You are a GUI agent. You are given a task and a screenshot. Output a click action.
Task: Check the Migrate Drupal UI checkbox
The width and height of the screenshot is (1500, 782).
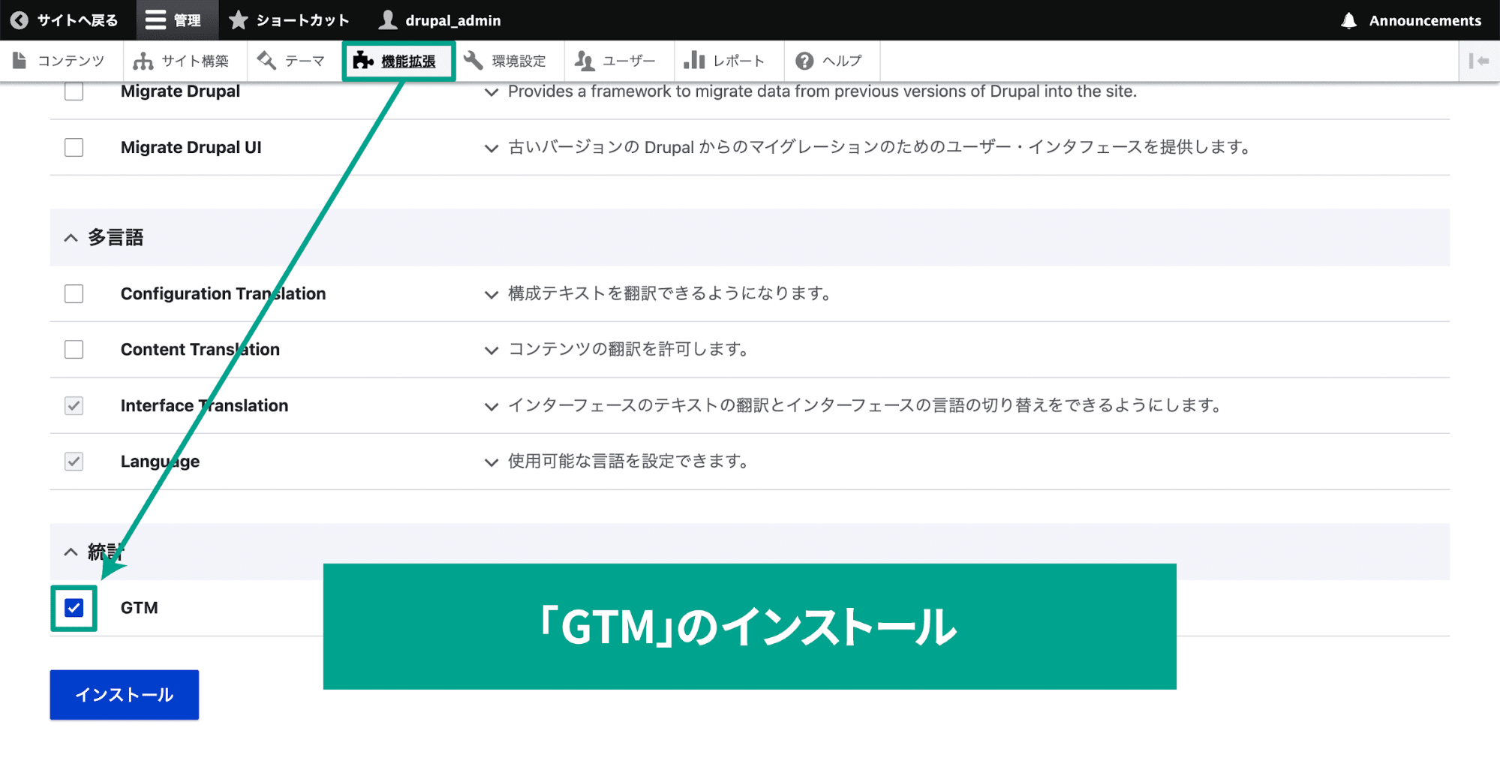pos(74,147)
